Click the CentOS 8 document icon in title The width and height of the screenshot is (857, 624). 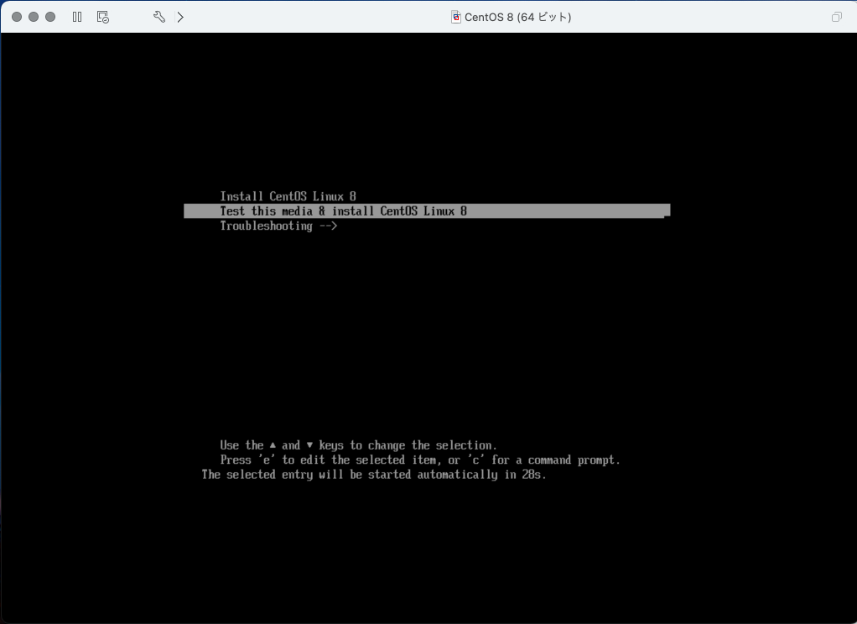[x=456, y=17]
